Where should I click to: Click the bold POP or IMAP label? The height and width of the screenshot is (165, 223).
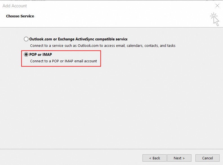(x=41, y=54)
